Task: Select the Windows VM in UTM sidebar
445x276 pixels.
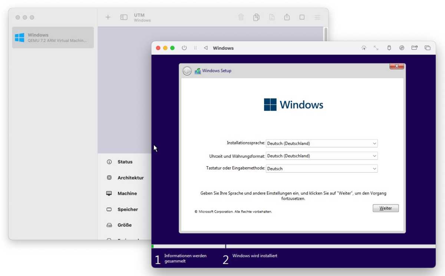Action: 53,37
